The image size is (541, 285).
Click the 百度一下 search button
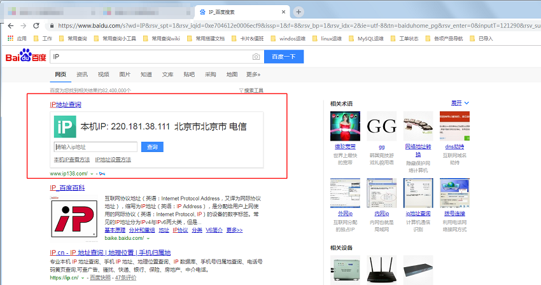[x=284, y=57]
